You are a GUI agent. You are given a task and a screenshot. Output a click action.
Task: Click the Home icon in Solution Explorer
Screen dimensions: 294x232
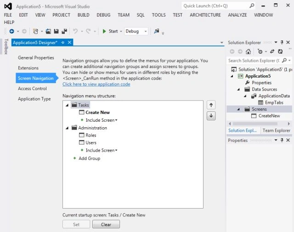[248, 51]
